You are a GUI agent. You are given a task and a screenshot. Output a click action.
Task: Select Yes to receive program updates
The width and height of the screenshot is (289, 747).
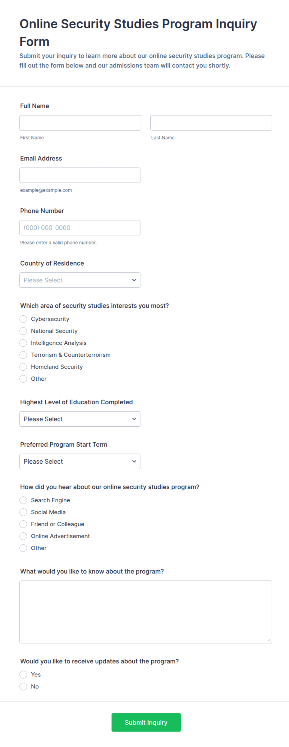click(x=23, y=675)
